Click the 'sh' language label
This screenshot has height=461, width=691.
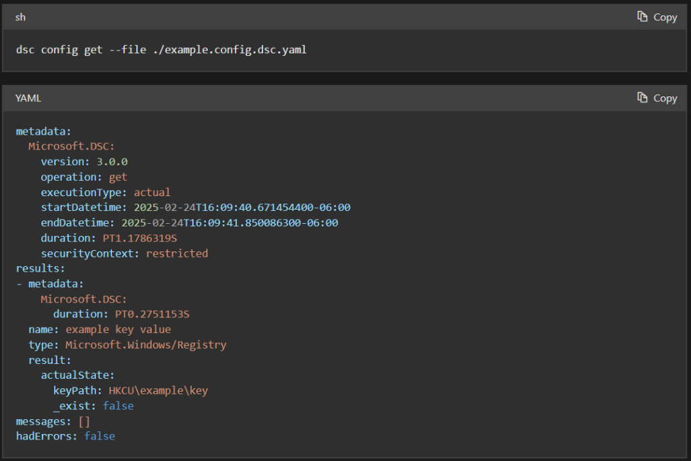(x=20, y=18)
